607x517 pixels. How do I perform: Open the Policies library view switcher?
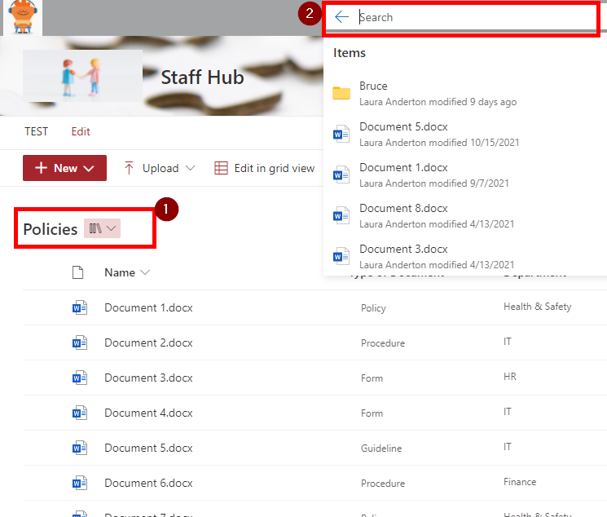102,228
